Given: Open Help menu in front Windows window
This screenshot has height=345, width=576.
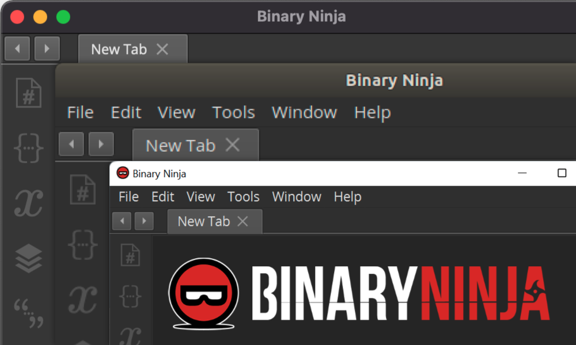Looking at the screenshot, I should tap(347, 197).
